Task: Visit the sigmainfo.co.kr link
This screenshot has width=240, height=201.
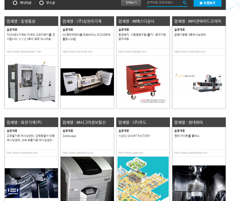Action: click(x=78, y=153)
